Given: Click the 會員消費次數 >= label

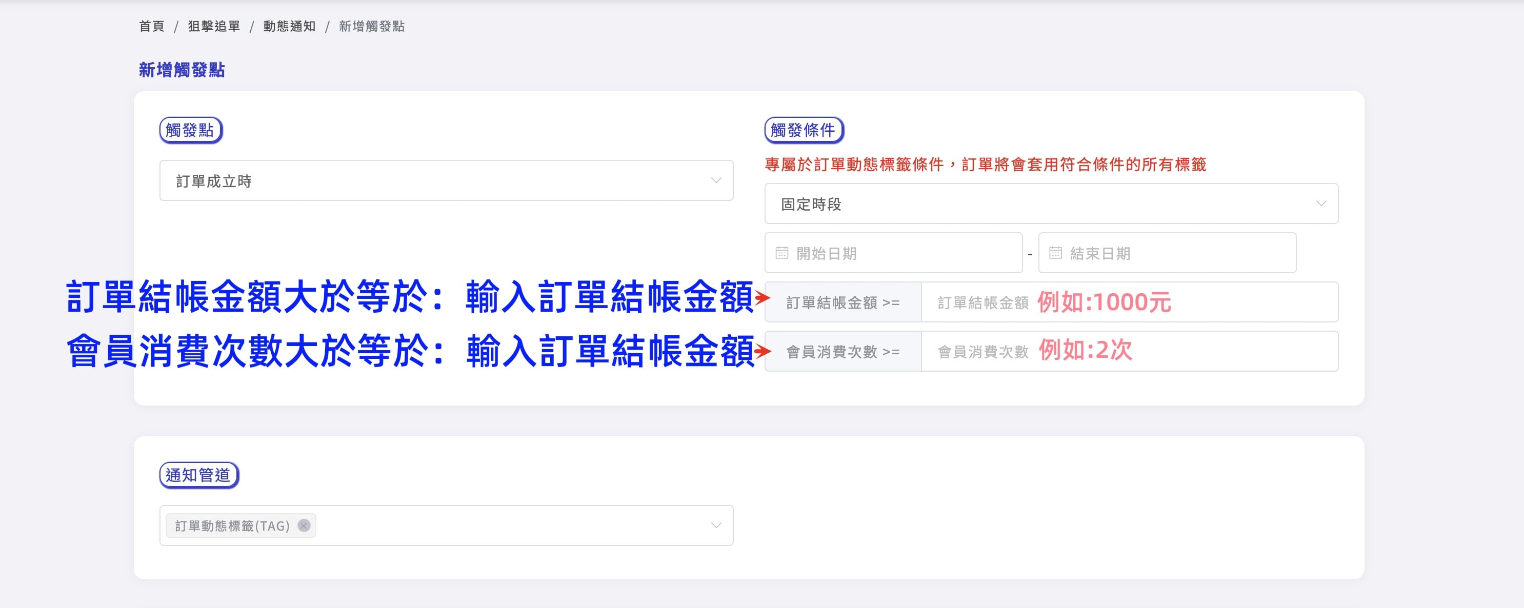Looking at the screenshot, I should click(843, 351).
